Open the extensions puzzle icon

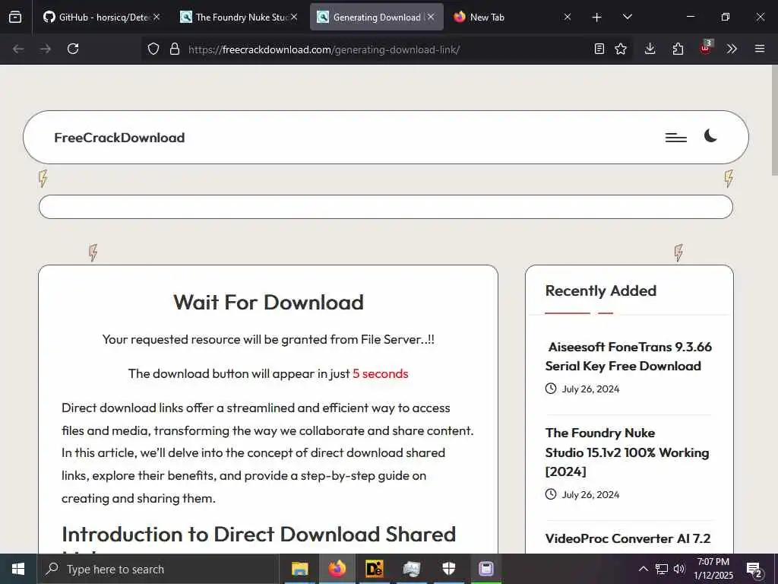pyautogui.click(x=678, y=49)
